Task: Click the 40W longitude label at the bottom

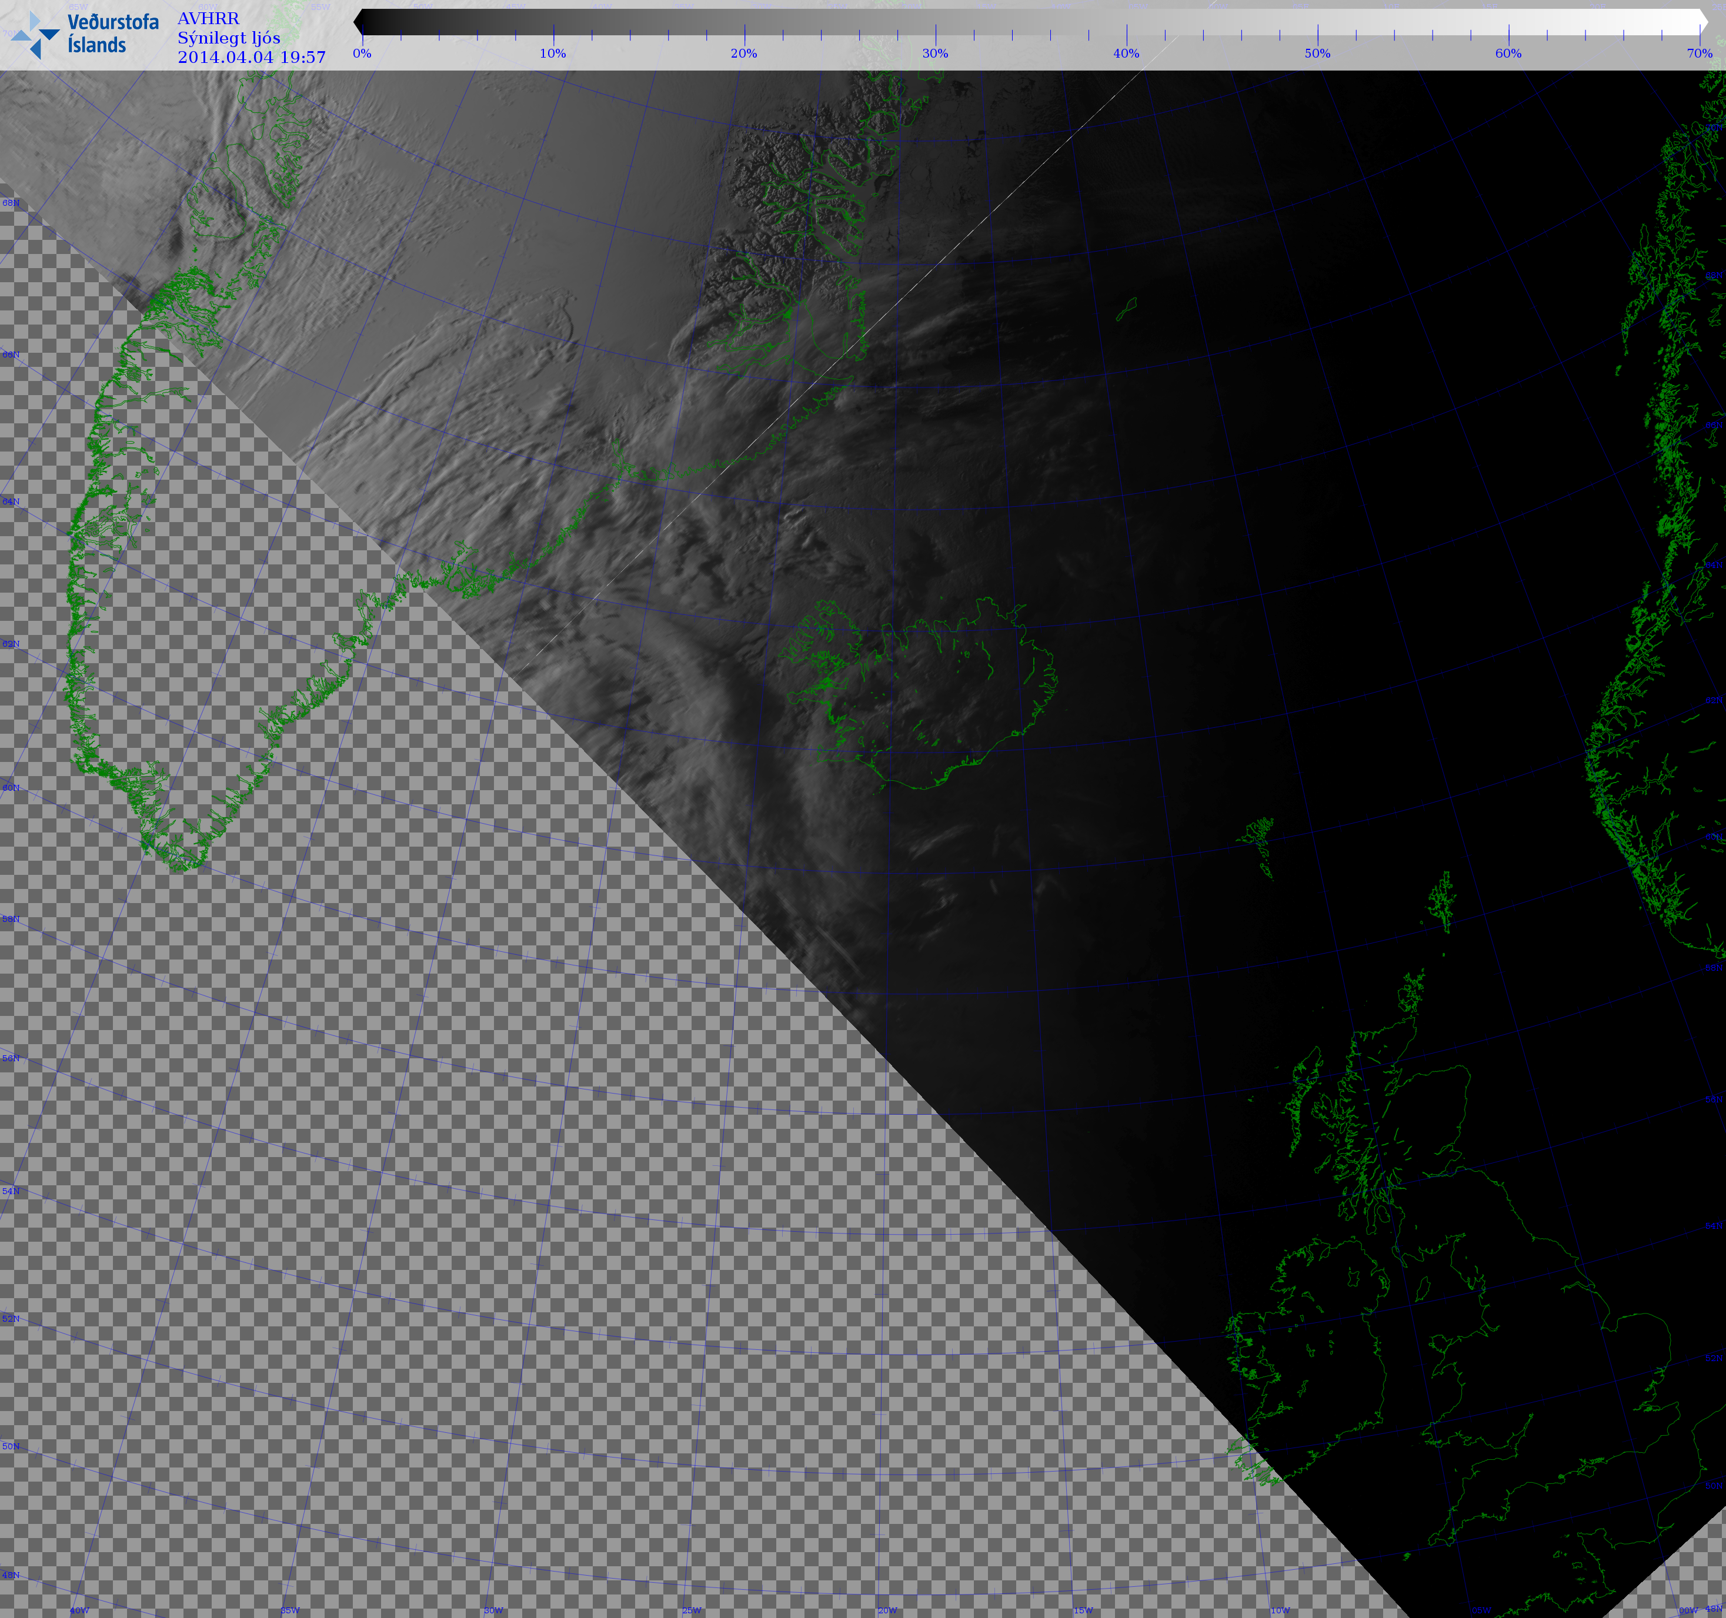Action: (79, 1610)
